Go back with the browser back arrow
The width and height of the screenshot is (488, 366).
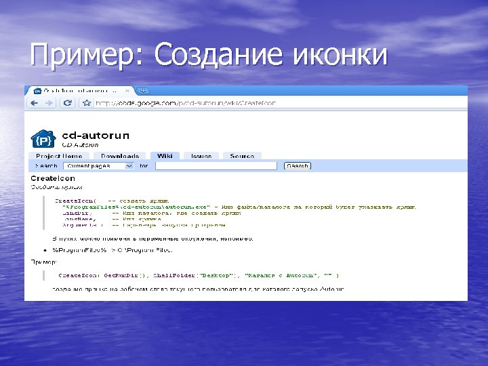tap(35, 103)
